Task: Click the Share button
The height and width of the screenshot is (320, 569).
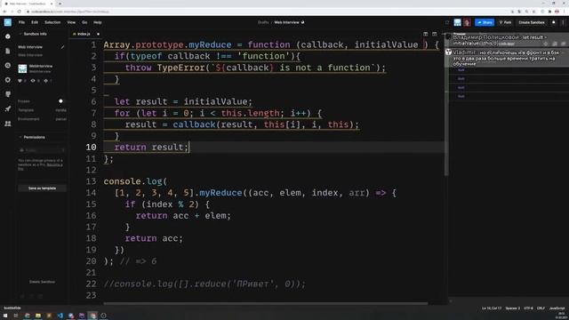Action: pos(485,22)
